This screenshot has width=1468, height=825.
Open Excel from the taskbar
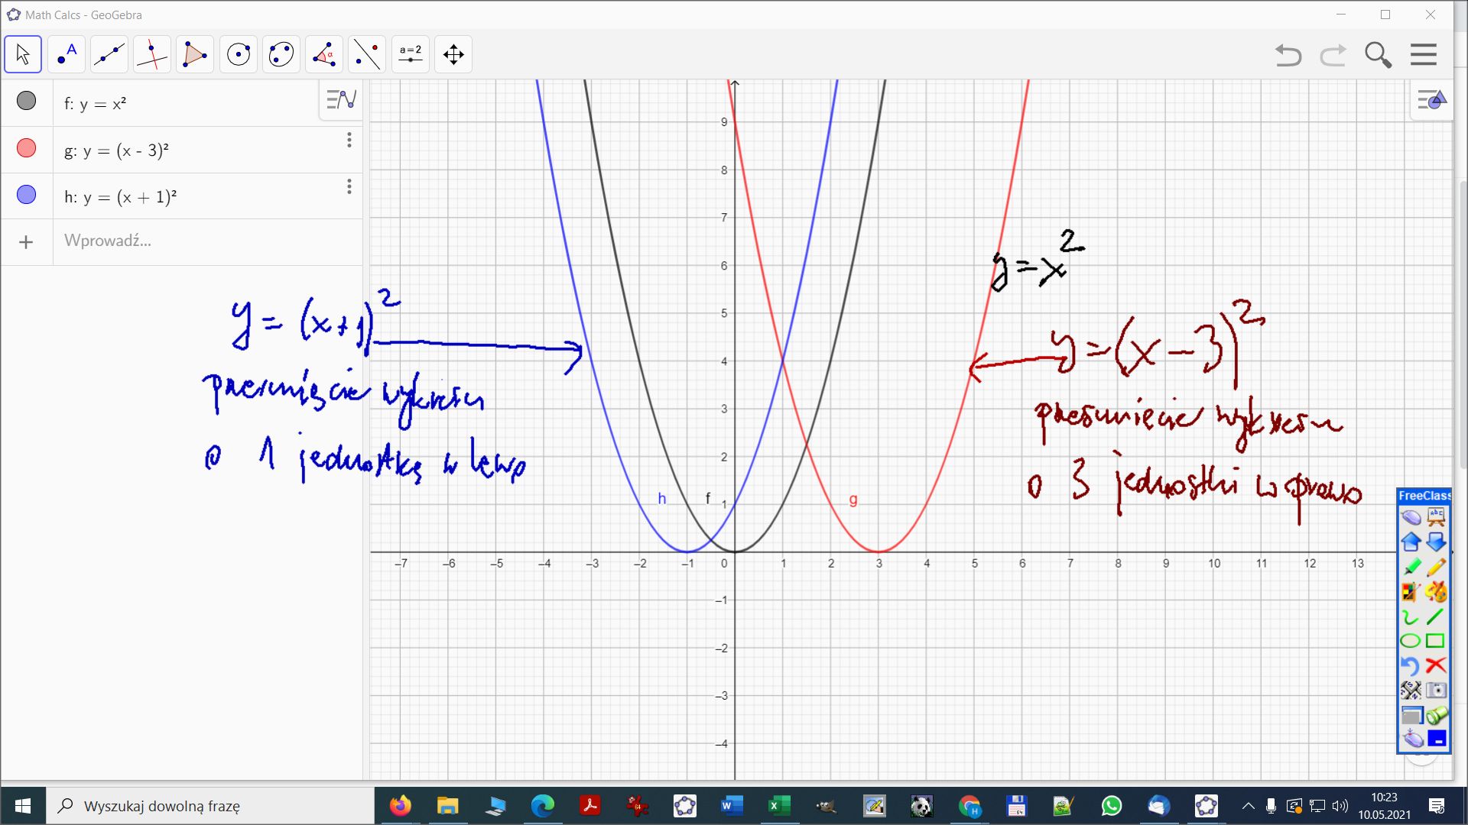779,806
